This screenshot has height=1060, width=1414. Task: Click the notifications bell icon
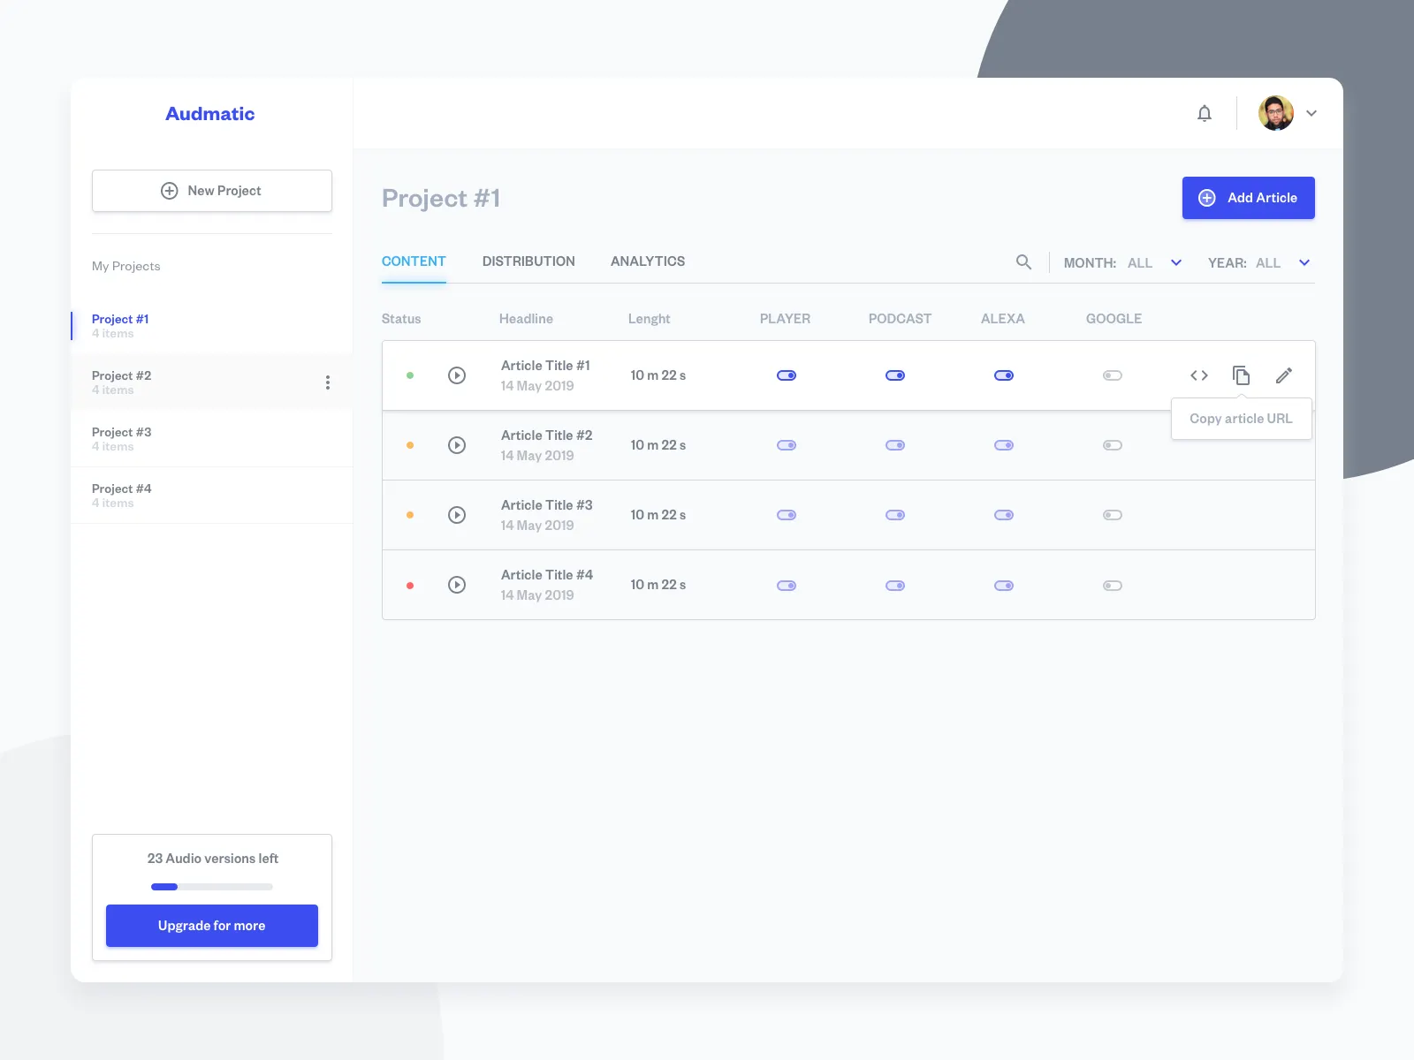pyautogui.click(x=1204, y=113)
